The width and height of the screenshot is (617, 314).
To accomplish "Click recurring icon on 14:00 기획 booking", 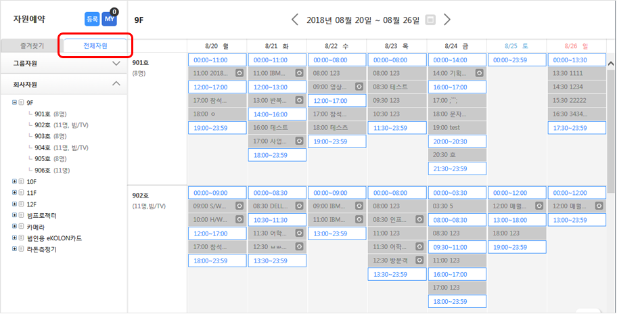I will pos(478,73).
